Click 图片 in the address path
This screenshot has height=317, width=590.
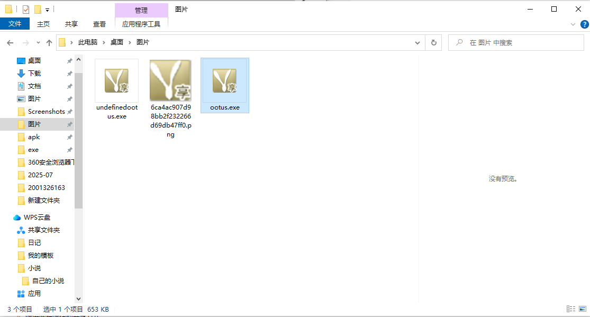(x=143, y=42)
